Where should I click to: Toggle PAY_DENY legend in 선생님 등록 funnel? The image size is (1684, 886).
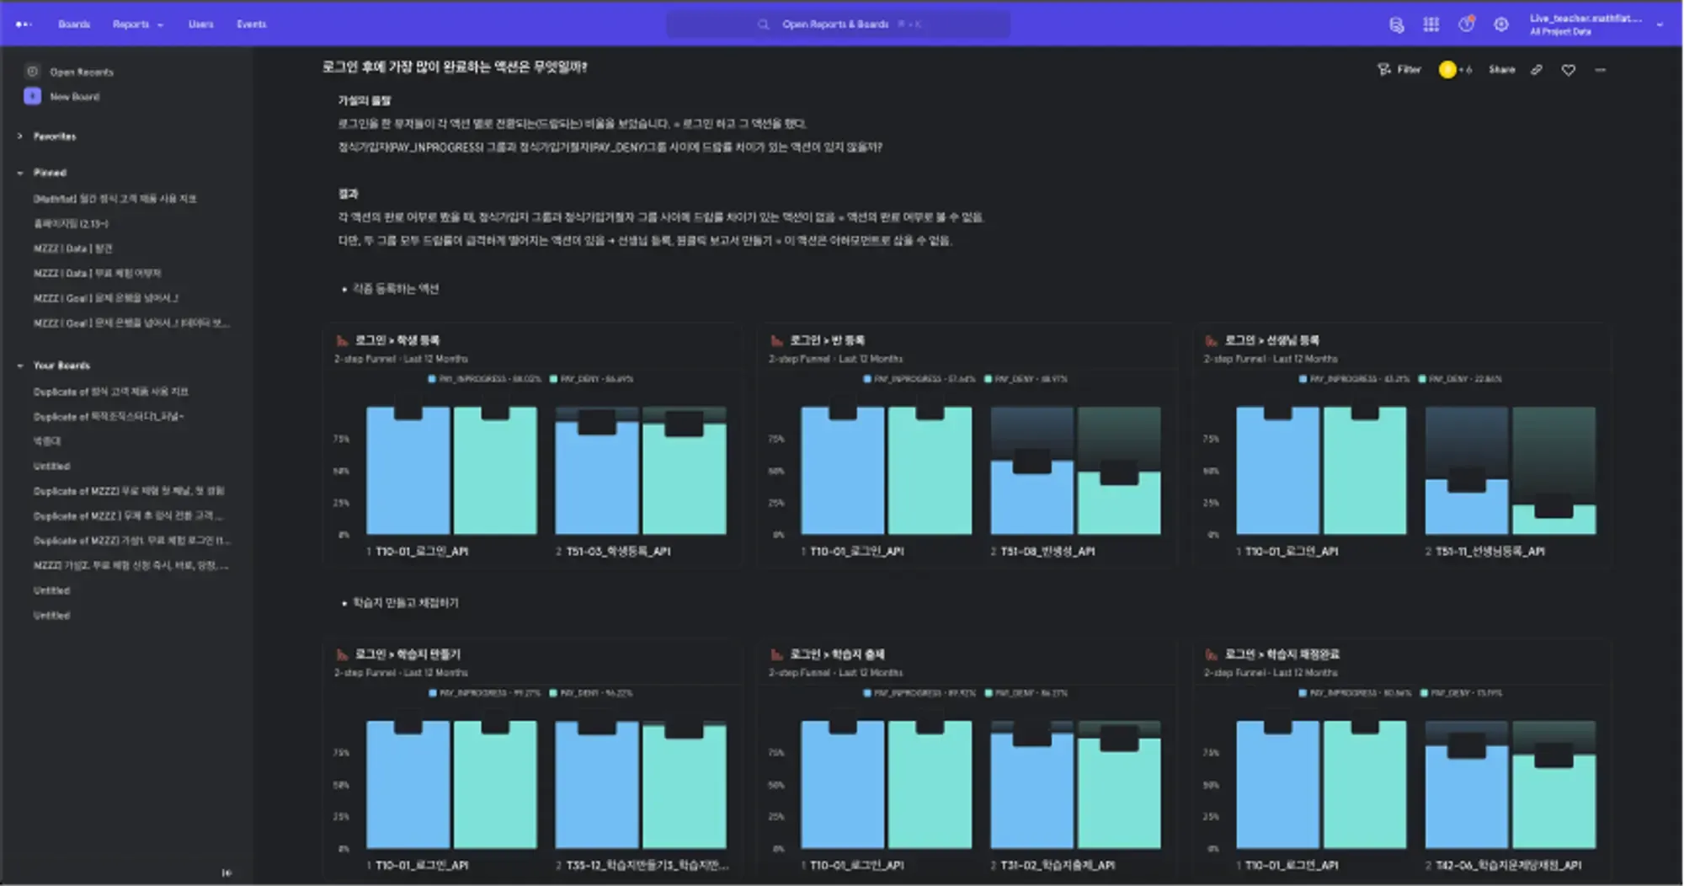point(1459,379)
